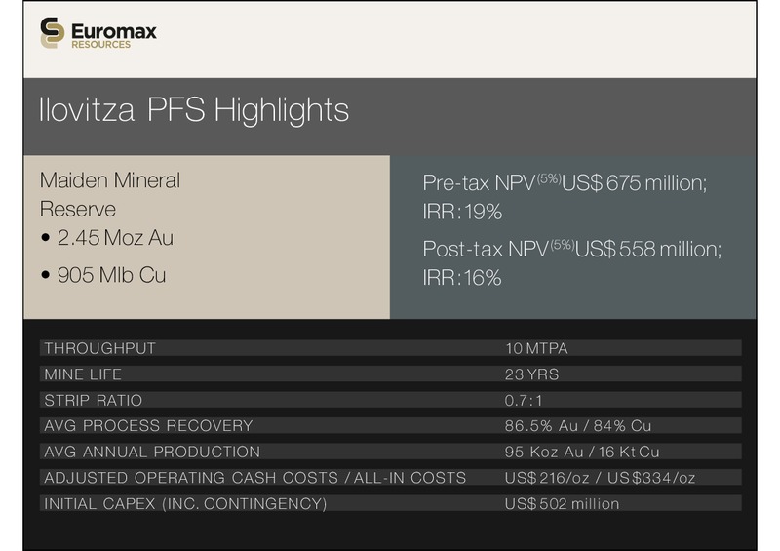
Task: Click the IRR: 16% line
Action: point(462,278)
